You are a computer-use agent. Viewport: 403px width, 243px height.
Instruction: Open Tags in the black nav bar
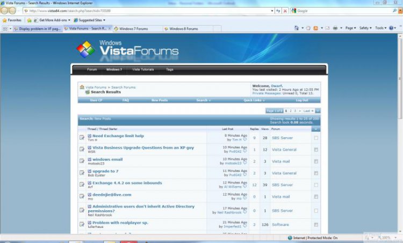point(169,69)
